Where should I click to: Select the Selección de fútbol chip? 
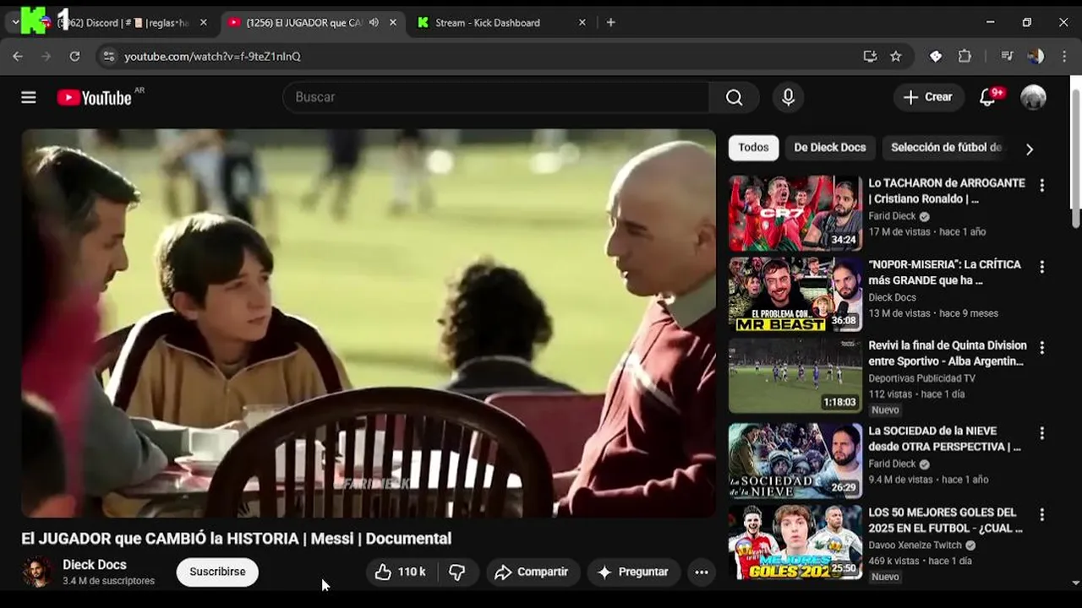point(946,148)
